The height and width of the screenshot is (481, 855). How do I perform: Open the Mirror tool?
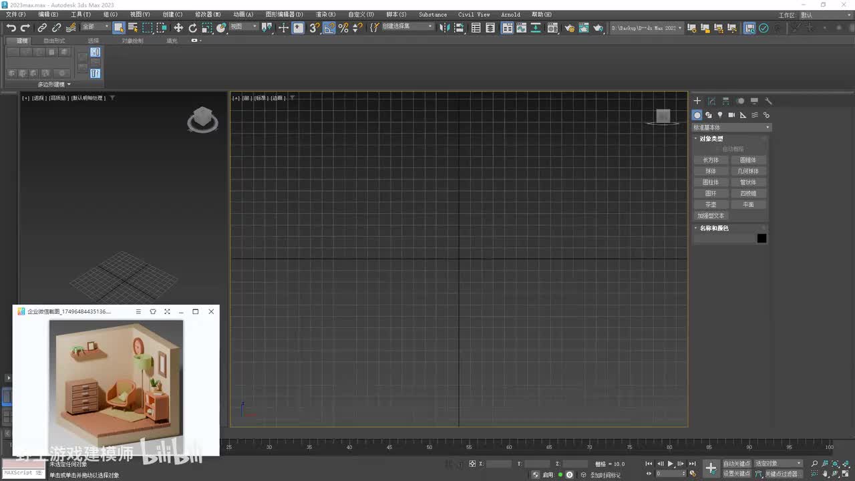coord(446,27)
